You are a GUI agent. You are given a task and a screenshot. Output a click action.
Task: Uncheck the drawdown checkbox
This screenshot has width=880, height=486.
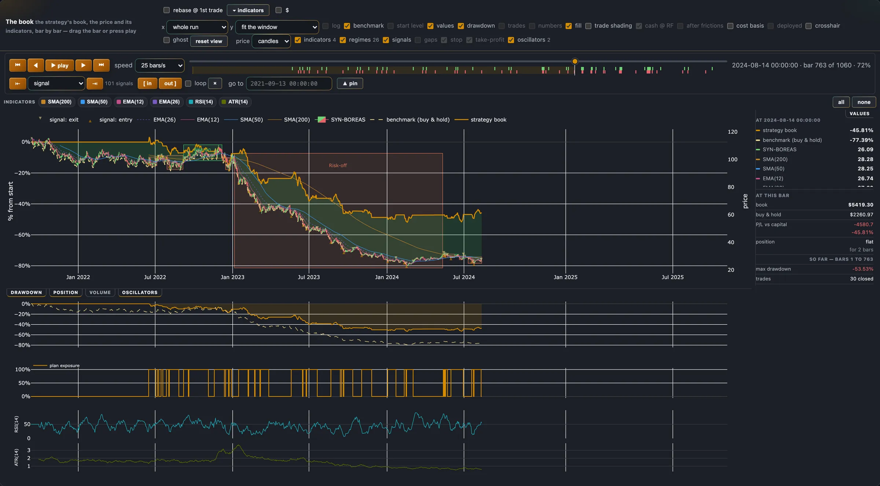tap(461, 26)
